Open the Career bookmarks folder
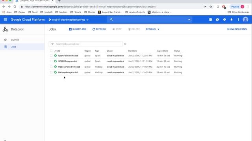Screen dimensions: 252x141 pos(20,12)
